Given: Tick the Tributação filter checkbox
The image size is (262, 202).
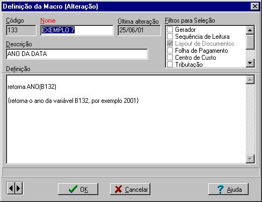Looking at the screenshot, I should [x=170, y=64].
